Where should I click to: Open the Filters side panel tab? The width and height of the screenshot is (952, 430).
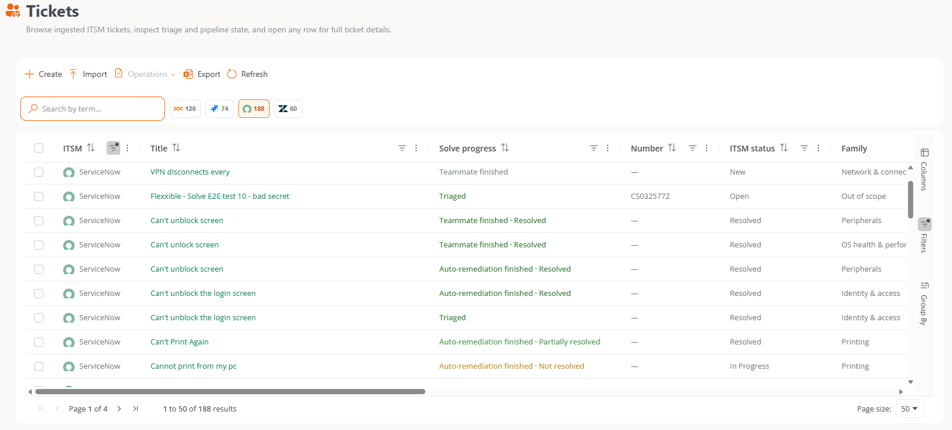924,236
